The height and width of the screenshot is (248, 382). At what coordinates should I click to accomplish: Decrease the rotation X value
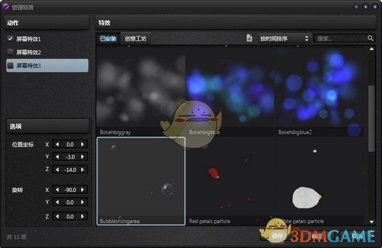pos(57,189)
